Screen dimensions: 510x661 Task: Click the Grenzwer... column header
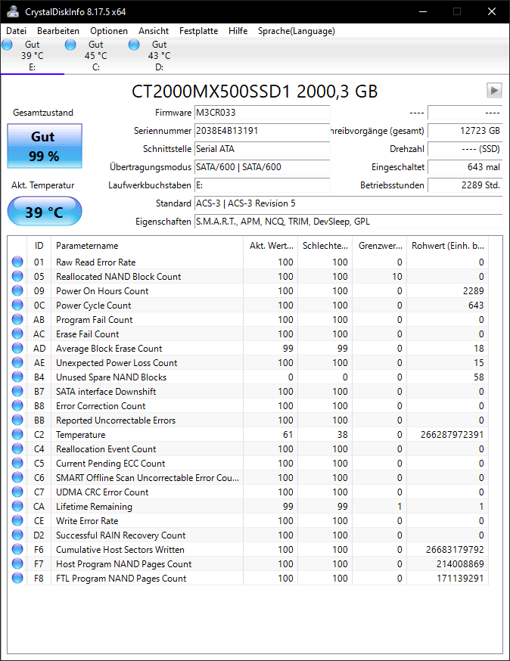tap(379, 245)
